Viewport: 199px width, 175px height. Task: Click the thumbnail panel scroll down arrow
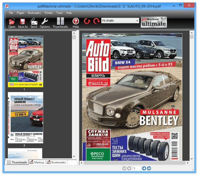(x=74, y=156)
